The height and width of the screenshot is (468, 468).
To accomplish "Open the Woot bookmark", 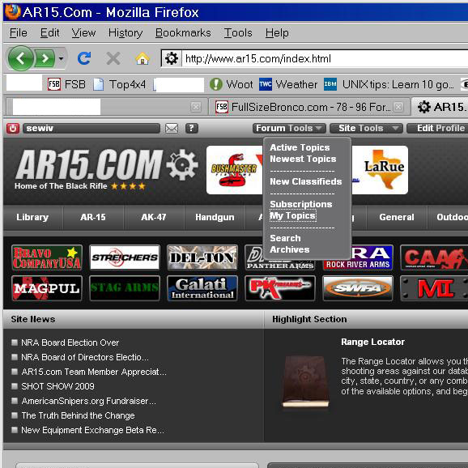I will 232,84.
